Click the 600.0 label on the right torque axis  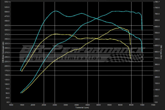(x=156, y=26)
